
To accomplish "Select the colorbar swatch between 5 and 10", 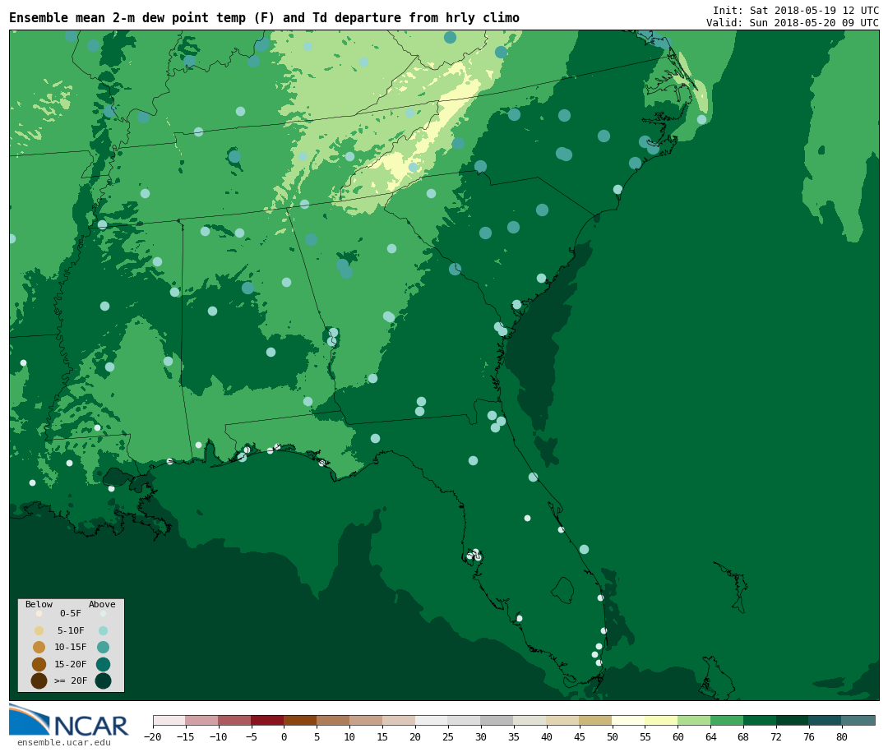I will [x=333, y=720].
